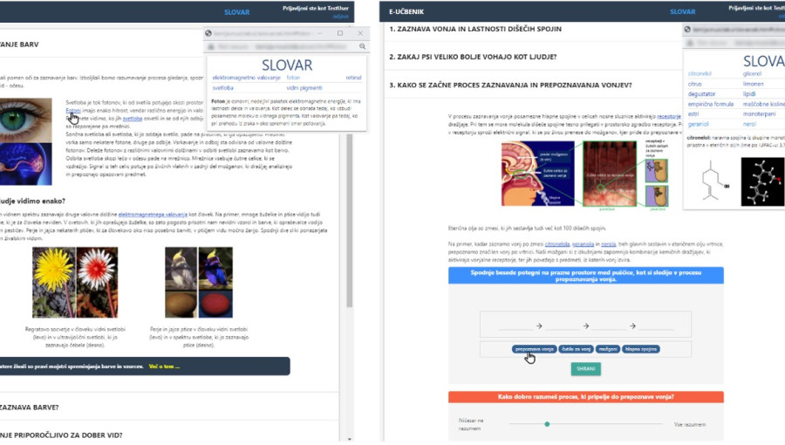The image size is (785, 445).
Task: Click the understanding slider handle
Action: (547, 424)
